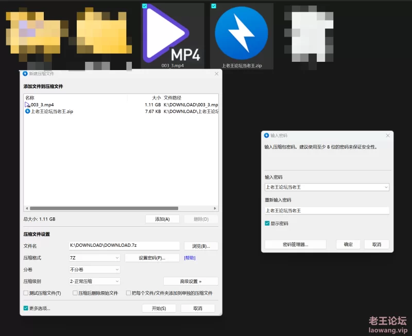Open the 输入密码 password combo box arrow
Viewport: 412px width, 336px height.
coord(386,187)
